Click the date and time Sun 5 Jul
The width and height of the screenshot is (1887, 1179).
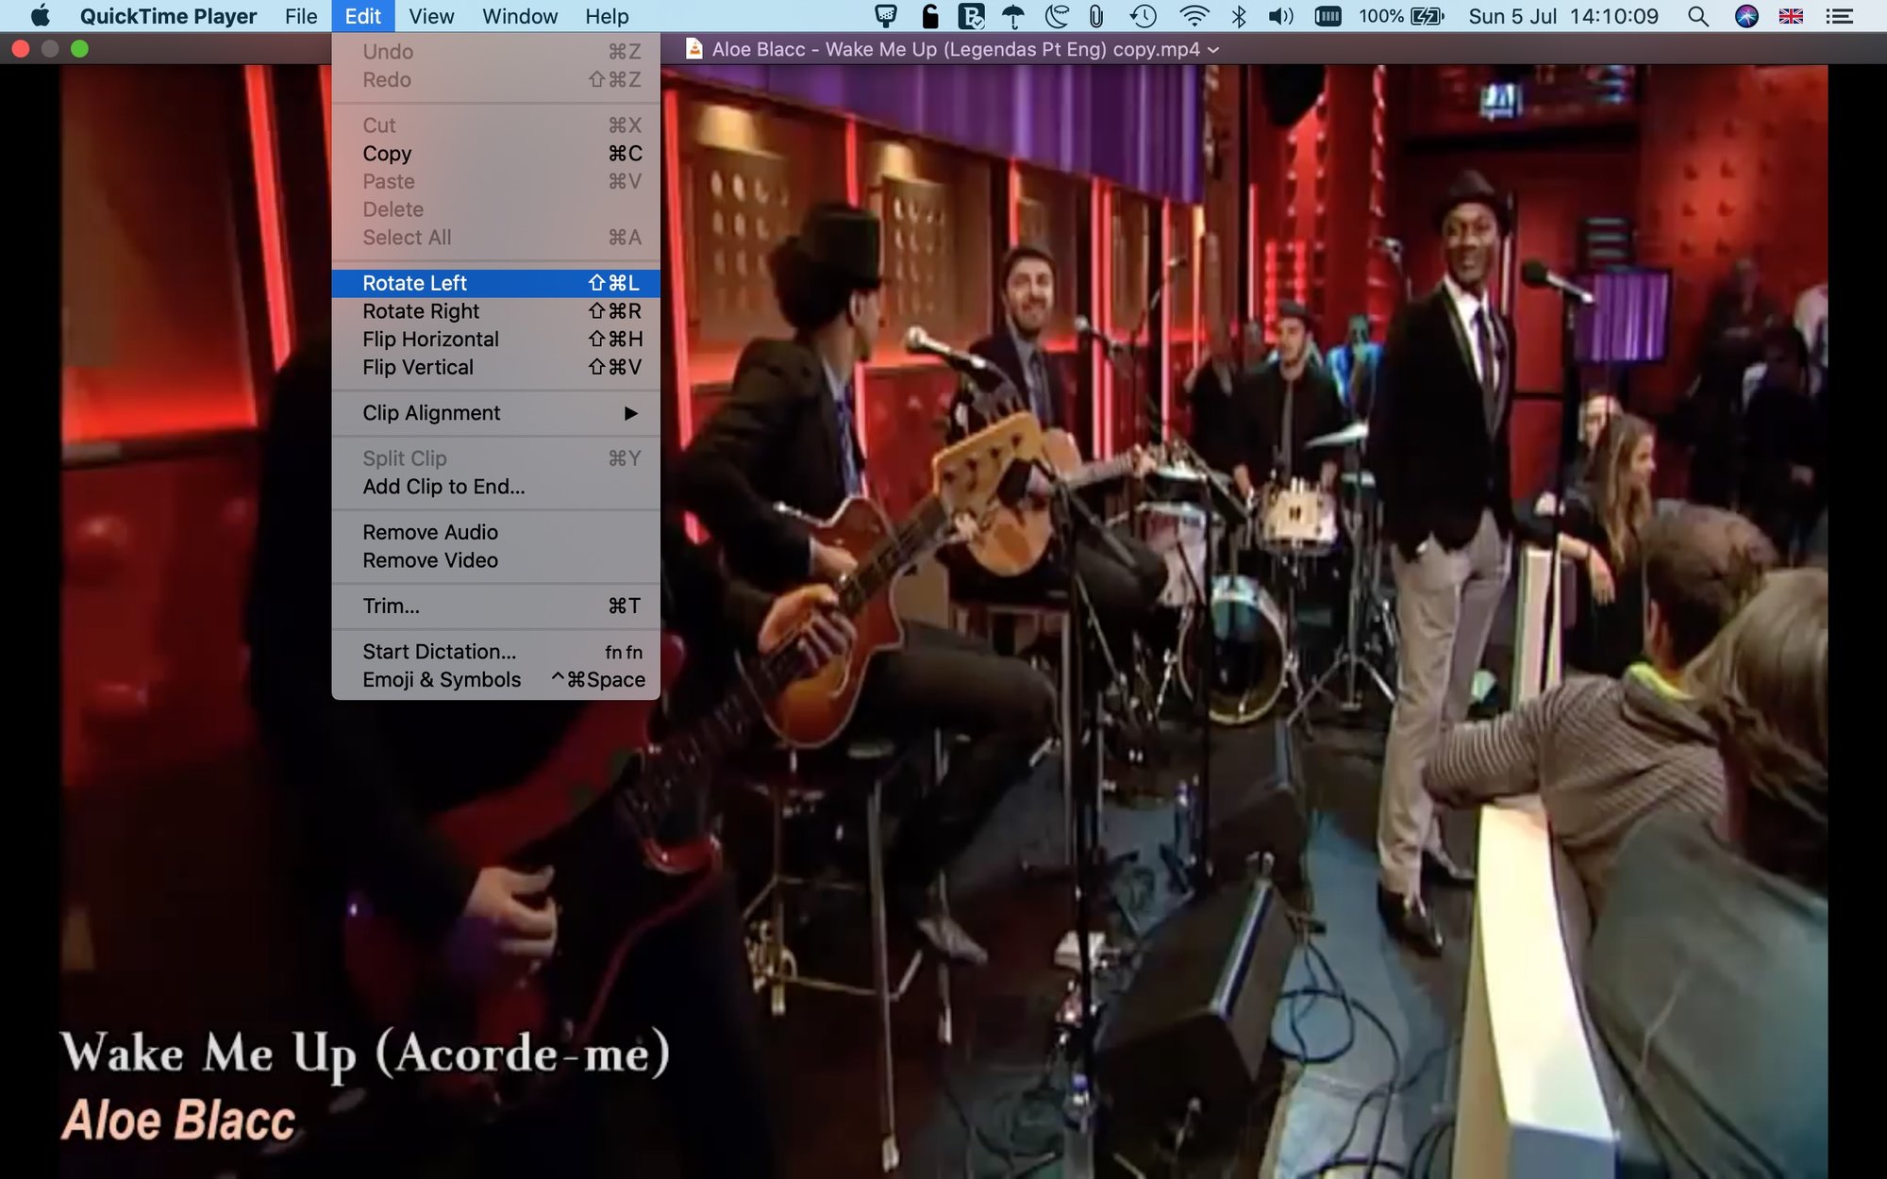coord(1563,16)
